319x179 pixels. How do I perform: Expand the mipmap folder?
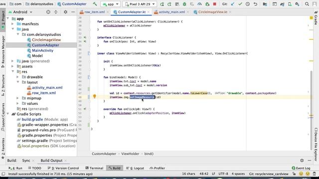coord(18,98)
